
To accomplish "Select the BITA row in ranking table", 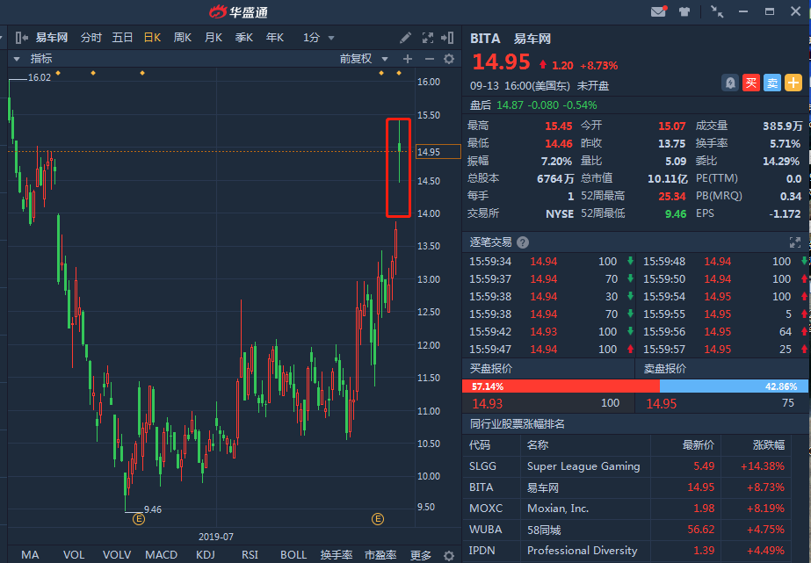I will (x=626, y=487).
